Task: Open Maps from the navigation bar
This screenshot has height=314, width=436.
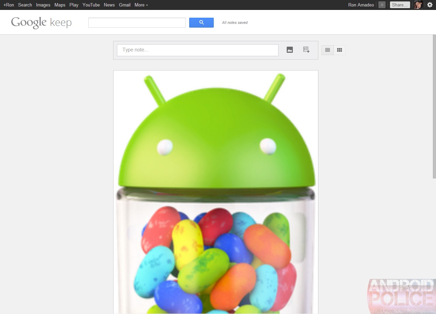Action: click(60, 5)
